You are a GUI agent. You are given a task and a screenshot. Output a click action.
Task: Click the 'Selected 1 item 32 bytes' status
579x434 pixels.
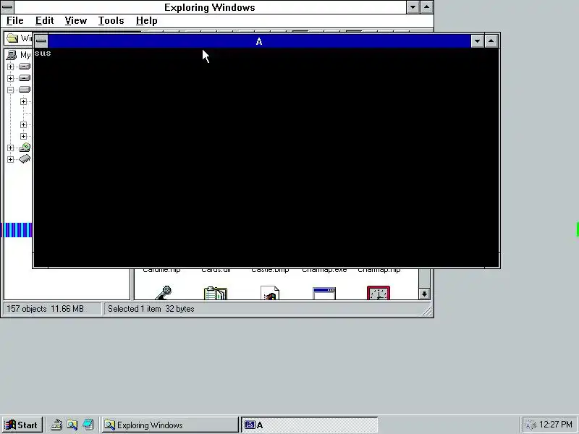151,309
